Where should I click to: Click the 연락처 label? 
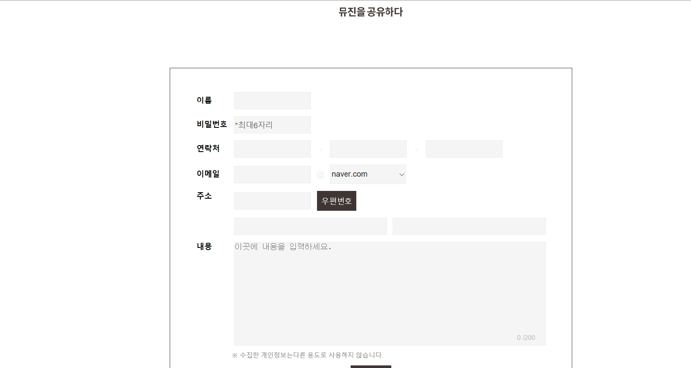[x=208, y=149]
